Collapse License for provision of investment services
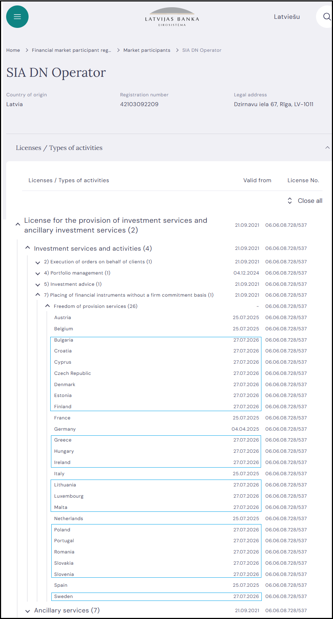The width and height of the screenshot is (333, 619). pos(18,225)
